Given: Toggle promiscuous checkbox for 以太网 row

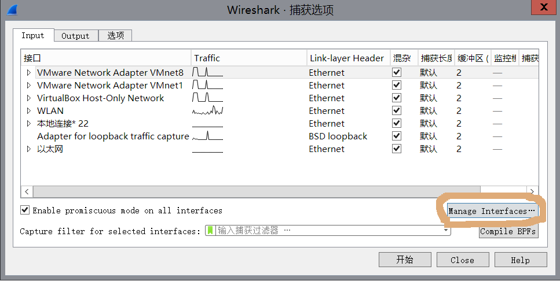Looking at the screenshot, I should [x=397, y=149].
